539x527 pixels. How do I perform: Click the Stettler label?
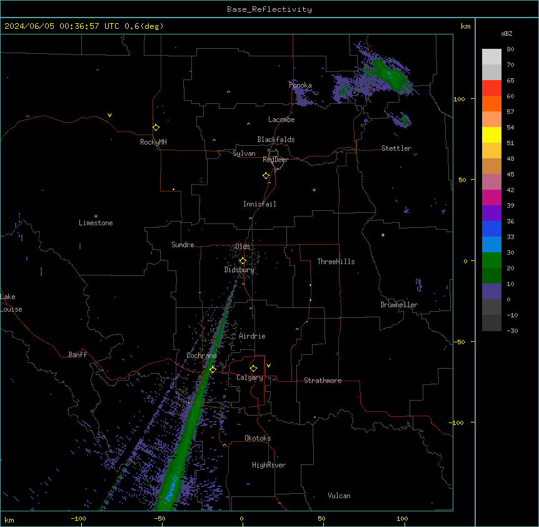pyautogui.click(x=396, y=148)
